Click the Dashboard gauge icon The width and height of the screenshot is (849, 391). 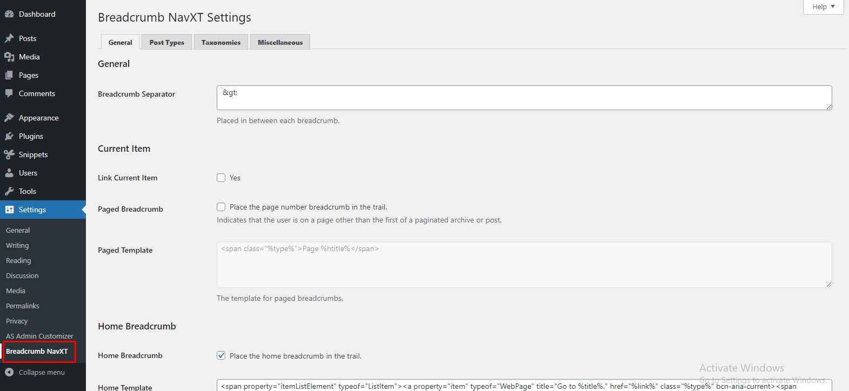pos(9,14)
